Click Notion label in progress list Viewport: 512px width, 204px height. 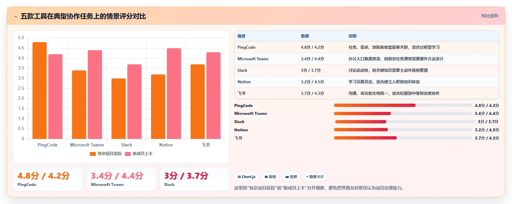pyautogui.click(x=241, y=130)
